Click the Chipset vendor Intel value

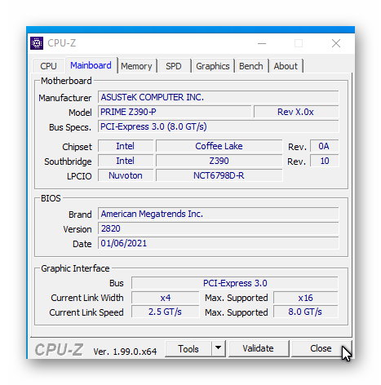click(x=126, y=146)
